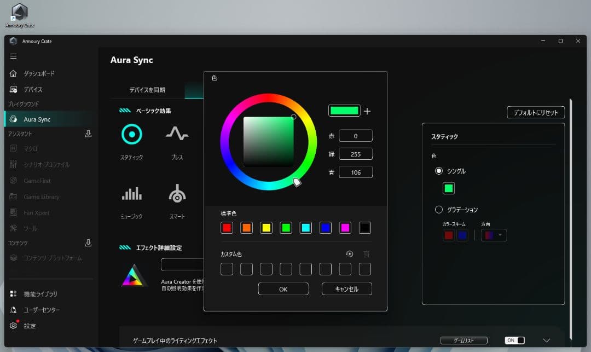Screen dimensions: 591x352
Task: Select the Gradation (グラデーション) radio button
Action: pyautogui.click(x=438, y=210)
